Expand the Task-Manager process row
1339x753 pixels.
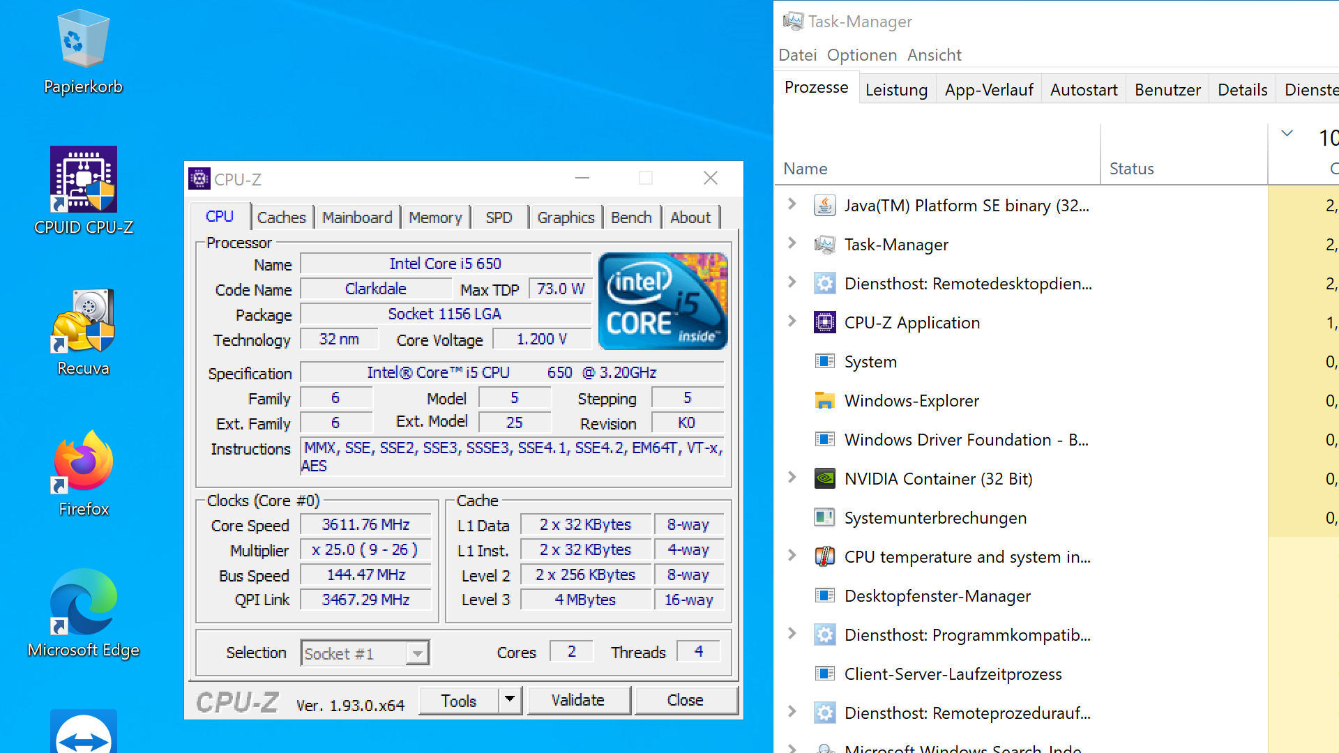[x=792, y=243]
